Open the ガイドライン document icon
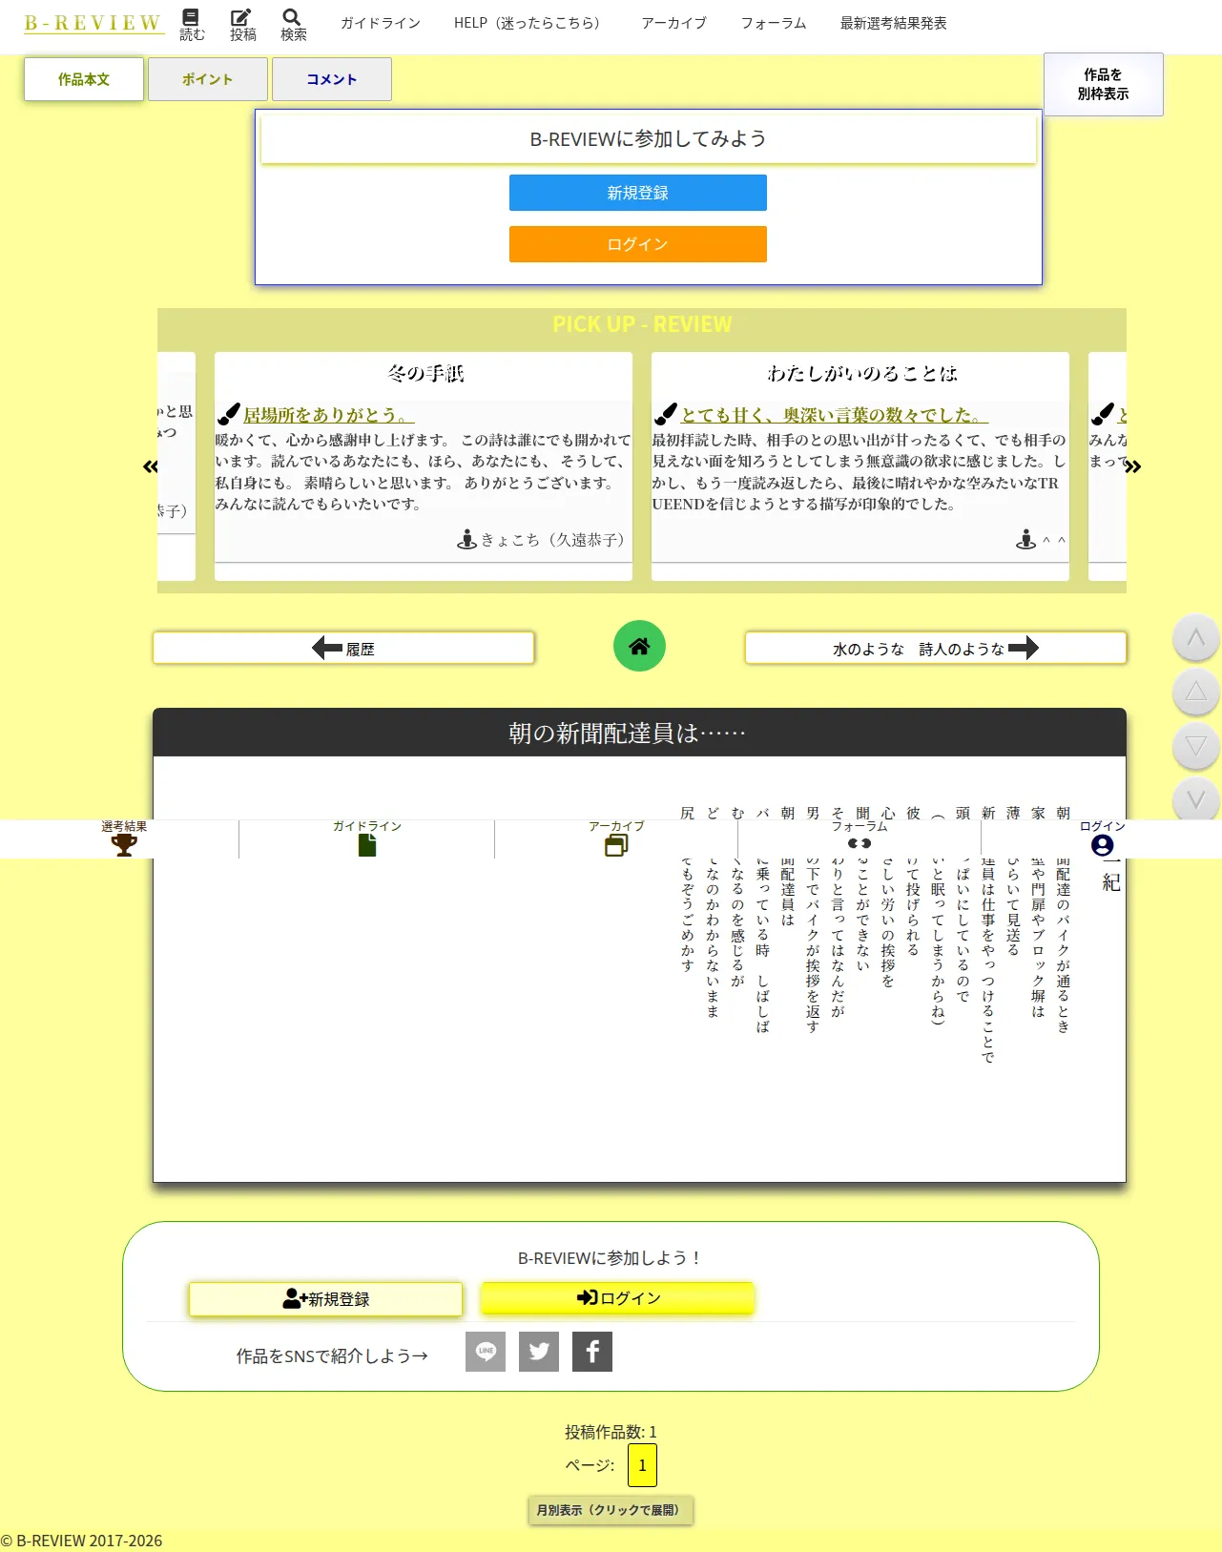This screenshot has width=1222, height=1552. [367, 845]
